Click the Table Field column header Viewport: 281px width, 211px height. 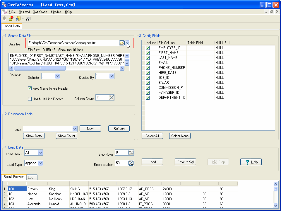(x=201, y=43)
